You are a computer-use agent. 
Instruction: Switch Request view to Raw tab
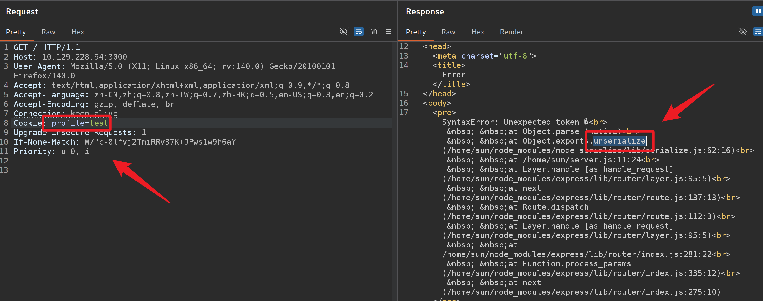48,32
